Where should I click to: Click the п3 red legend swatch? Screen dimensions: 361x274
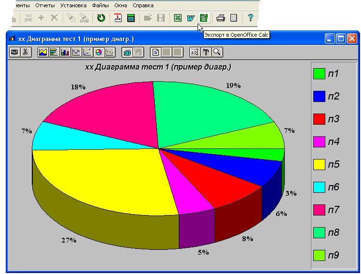pos(319,119)
